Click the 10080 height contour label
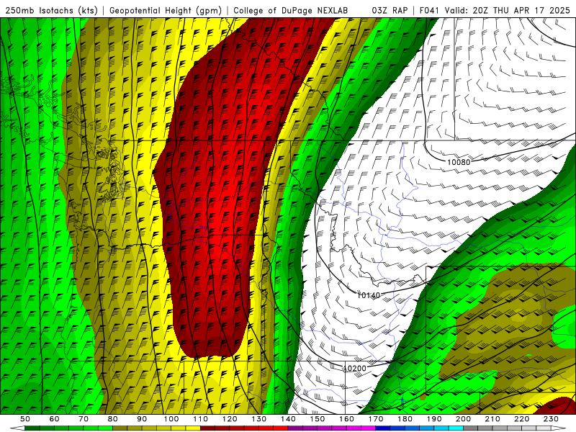 click(459, 162)
